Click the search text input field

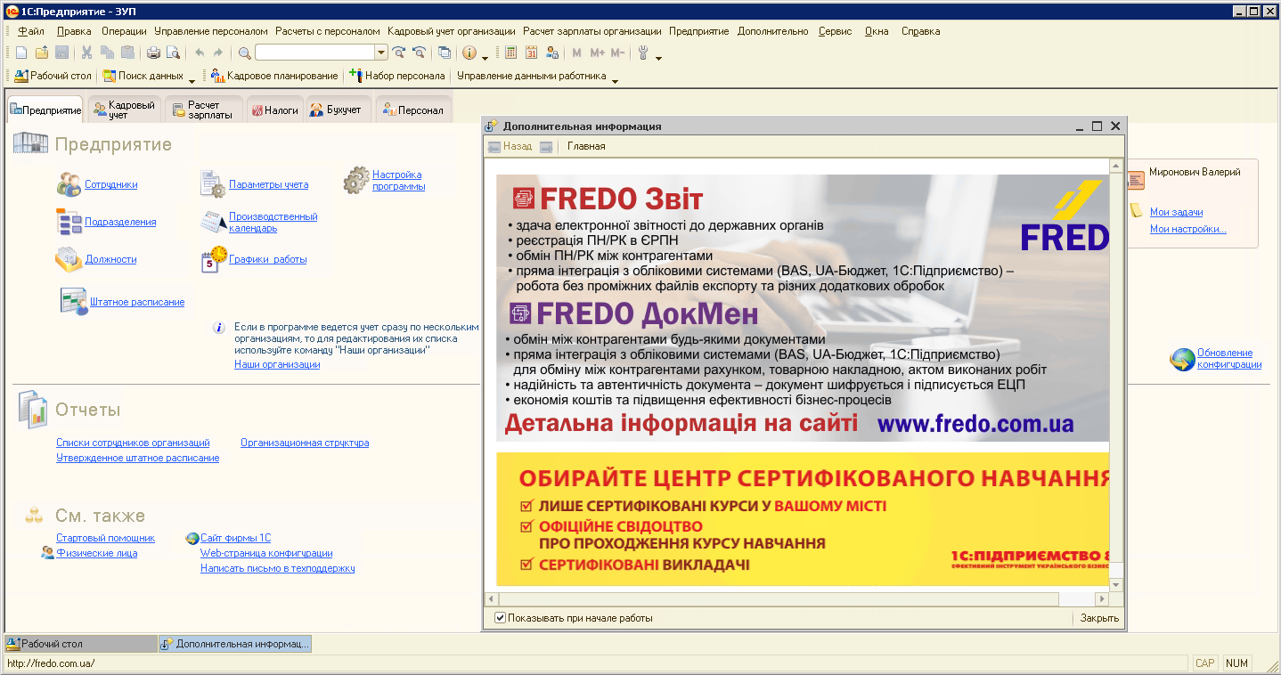[x=314, y=53]
